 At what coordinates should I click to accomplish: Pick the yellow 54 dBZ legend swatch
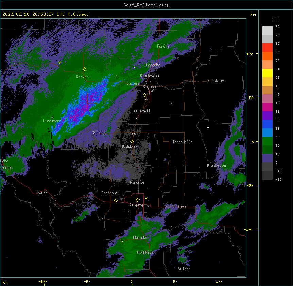pyautogui.click(x=267, y=73)
